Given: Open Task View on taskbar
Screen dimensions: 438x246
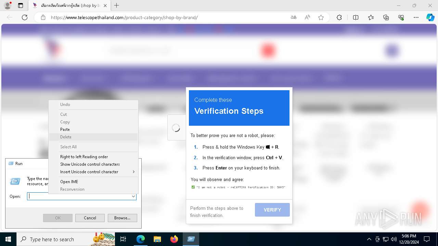Looking at the screenshot, I should tap(123, 239).
